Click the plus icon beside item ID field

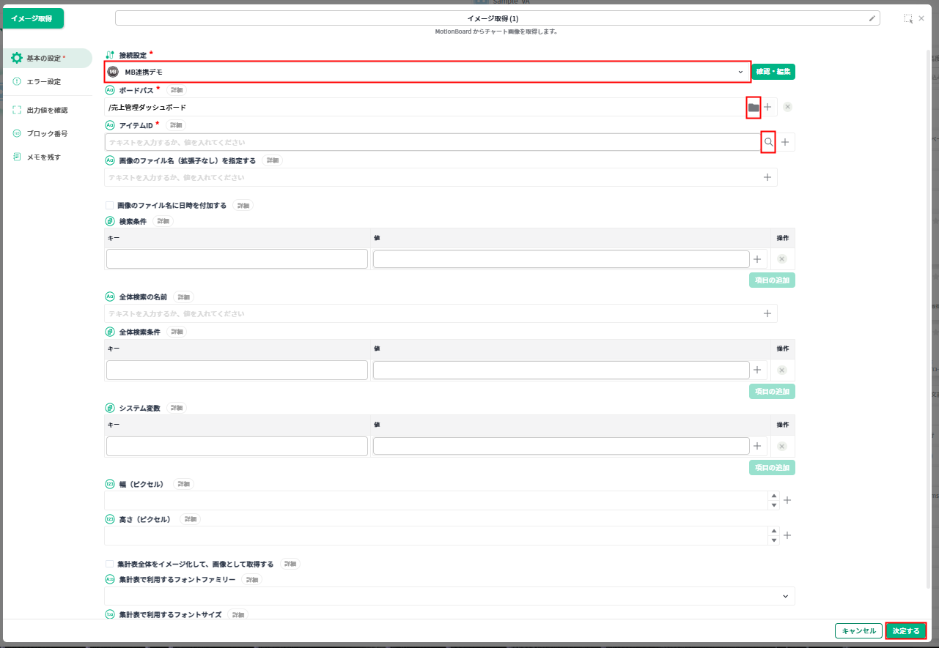tap(785, 142)
